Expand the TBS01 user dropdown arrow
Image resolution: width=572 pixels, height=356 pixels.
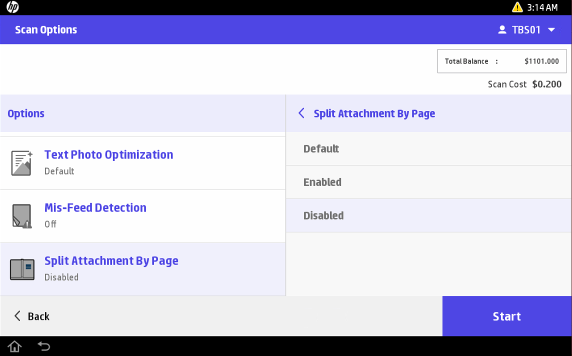[x=551, y=30]
